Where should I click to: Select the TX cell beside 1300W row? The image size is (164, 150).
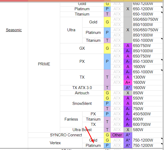tap(82, 77)
